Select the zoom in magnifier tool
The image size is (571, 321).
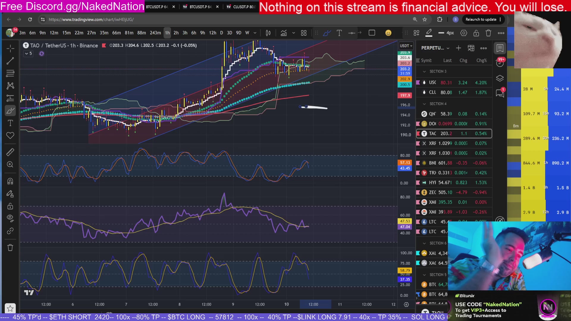point(10,164)
